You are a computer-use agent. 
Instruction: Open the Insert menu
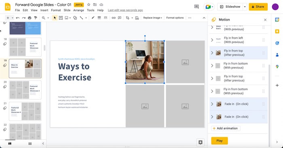[x=44, y=10]
